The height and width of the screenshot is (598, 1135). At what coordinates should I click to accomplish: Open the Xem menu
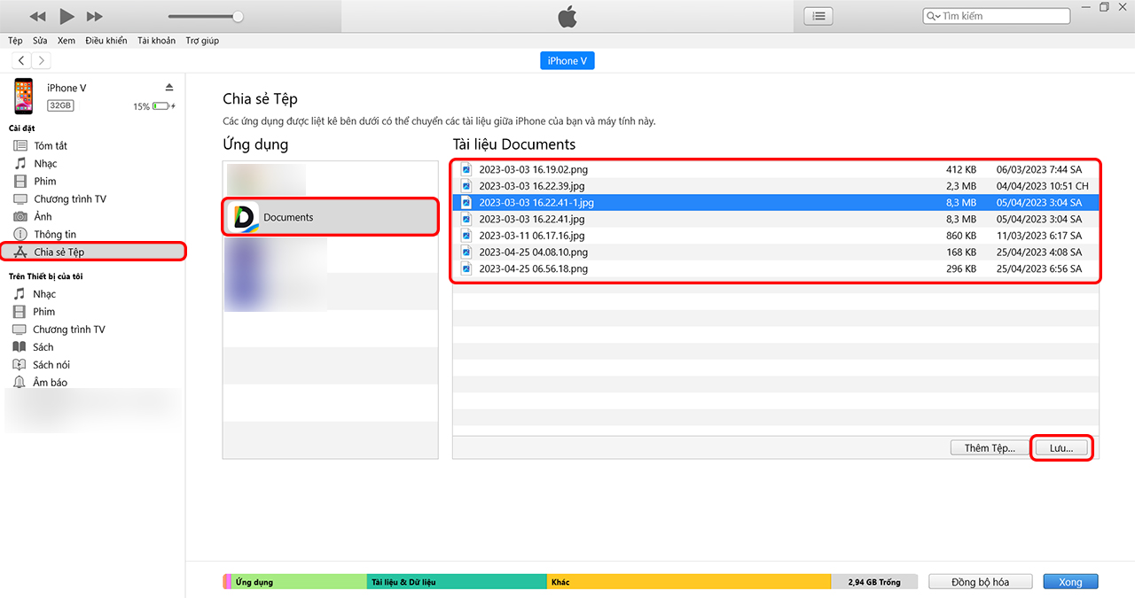click(67, 41)
